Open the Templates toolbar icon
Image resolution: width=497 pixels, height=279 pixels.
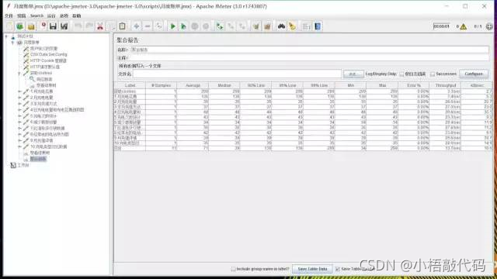click(x=20, y=26)
